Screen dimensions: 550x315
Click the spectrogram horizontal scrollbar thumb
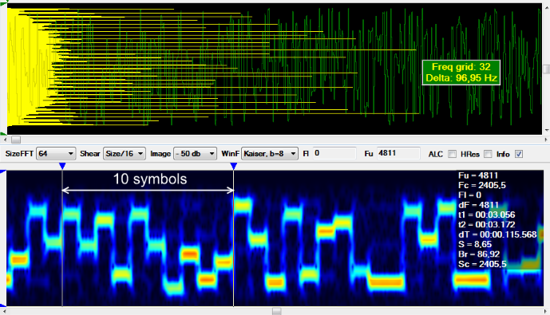[x=277, y=311]
